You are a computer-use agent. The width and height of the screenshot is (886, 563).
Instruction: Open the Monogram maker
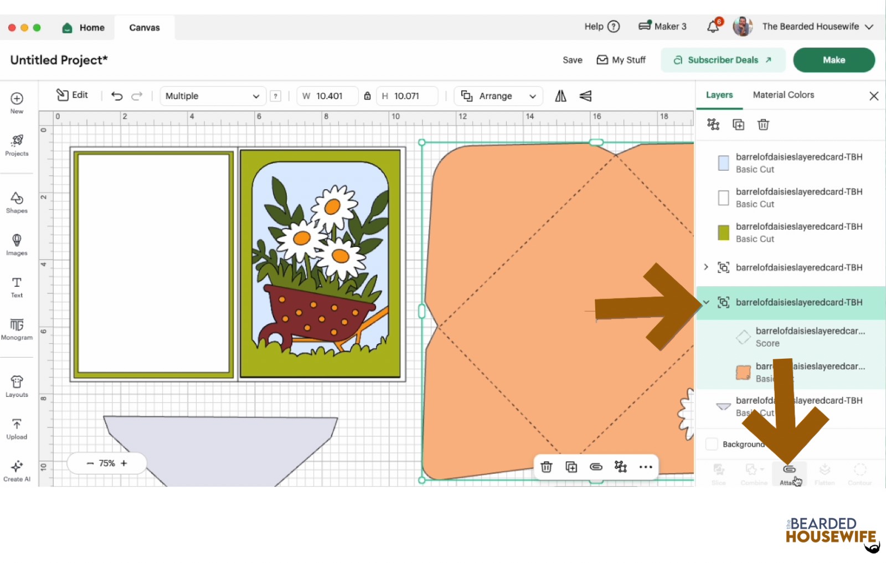(x=17, y=329)
